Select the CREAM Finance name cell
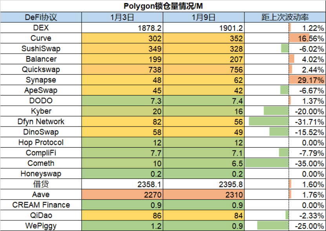Screen dimensions: 326x231 (x=41, y=205)
